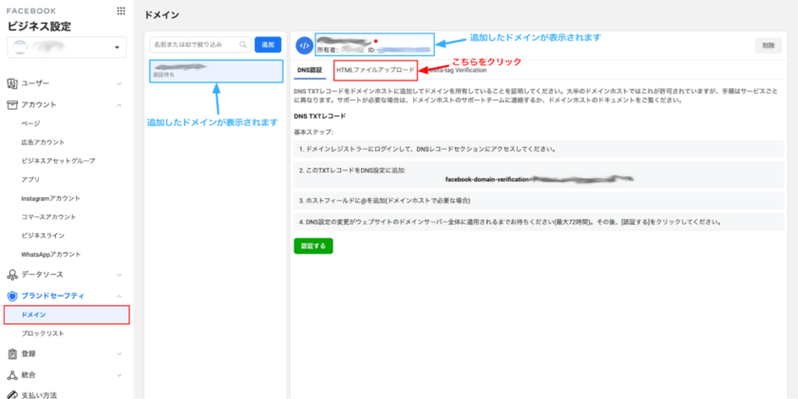Click the blue domain code icon
798x399 pixels.
(304, 45)
